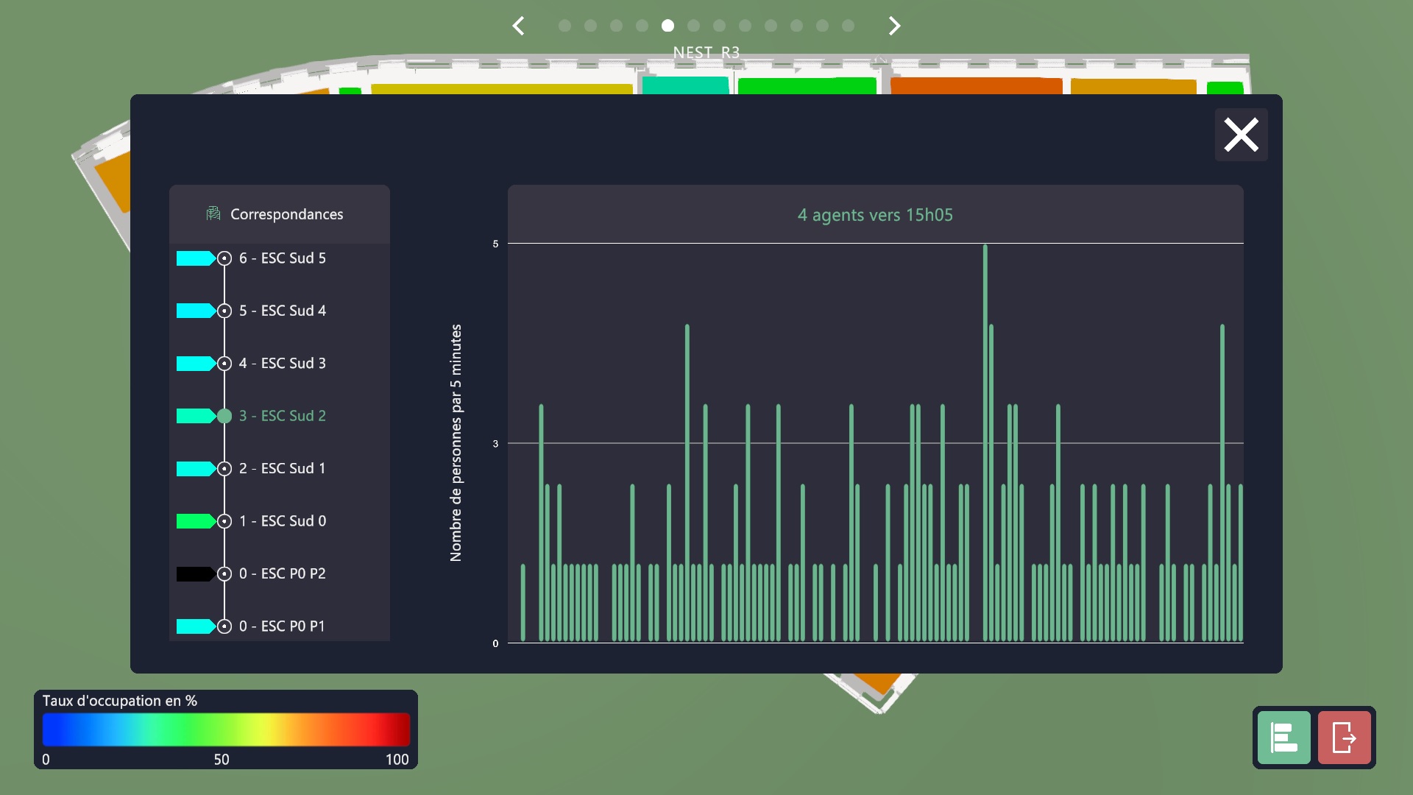The height and width of the screenshot is (795, 1413).
Task: Click the red exit door icon button
Action: [1344, 737]
